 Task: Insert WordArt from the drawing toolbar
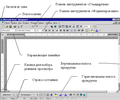click(x=51, y=95)
